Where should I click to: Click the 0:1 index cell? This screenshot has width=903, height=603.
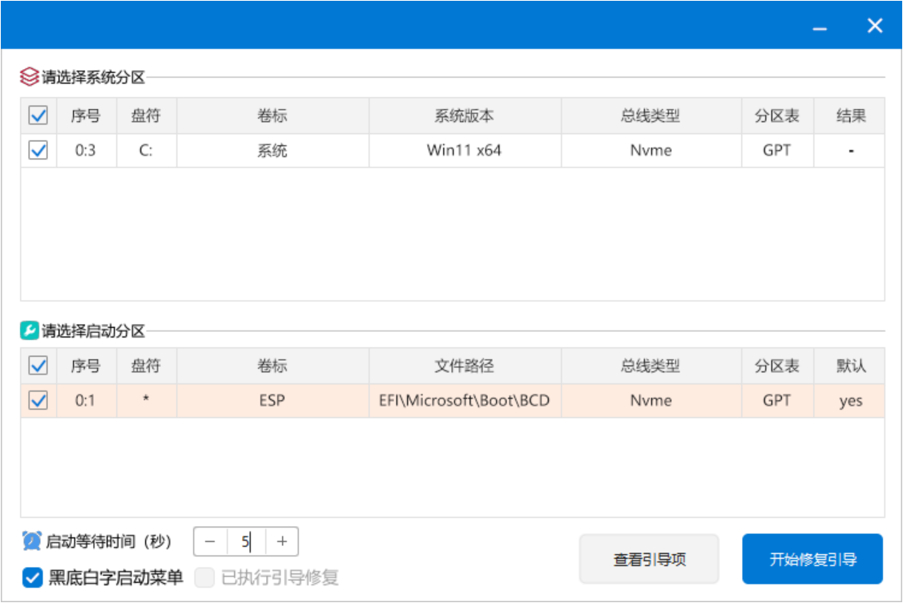87,401
